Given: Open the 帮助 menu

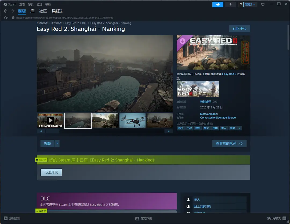Looking at the screenshot, I should pyautogui.click(x=48, y=5).
